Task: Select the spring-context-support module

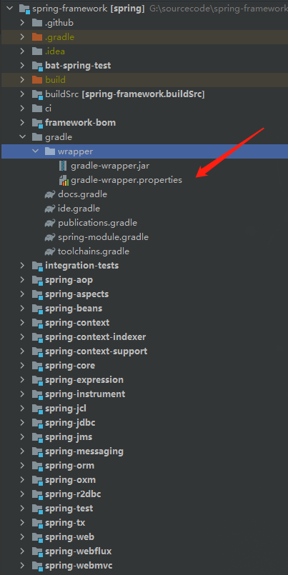Action: click(x=96, y=351)
